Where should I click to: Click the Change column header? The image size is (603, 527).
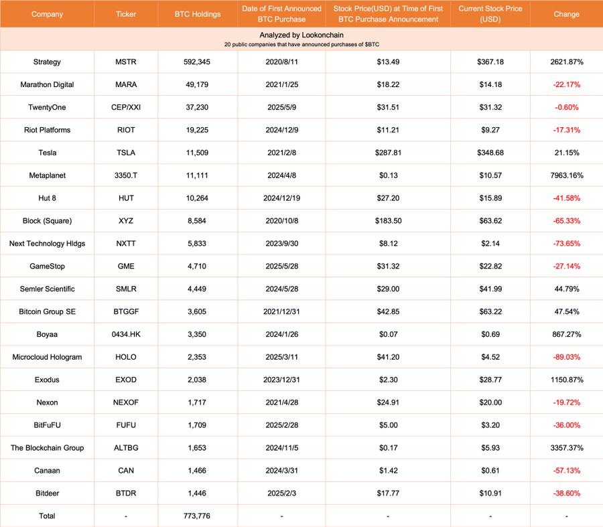pos(566,14)
